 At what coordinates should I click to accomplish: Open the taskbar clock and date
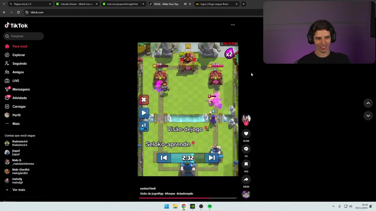362,207
